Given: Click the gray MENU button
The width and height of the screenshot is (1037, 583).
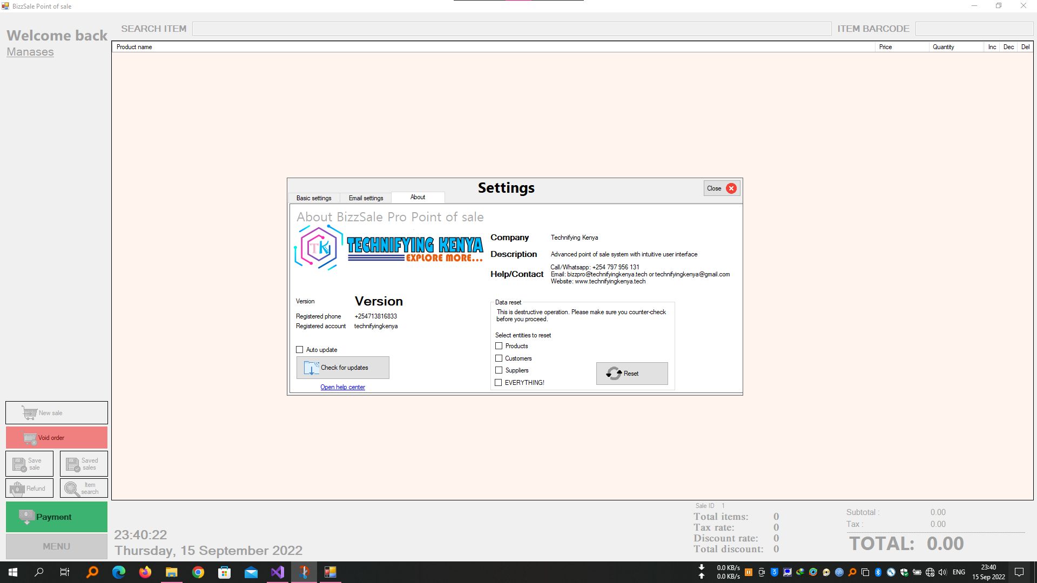Looking at the screenshot, I should [56, 546].
